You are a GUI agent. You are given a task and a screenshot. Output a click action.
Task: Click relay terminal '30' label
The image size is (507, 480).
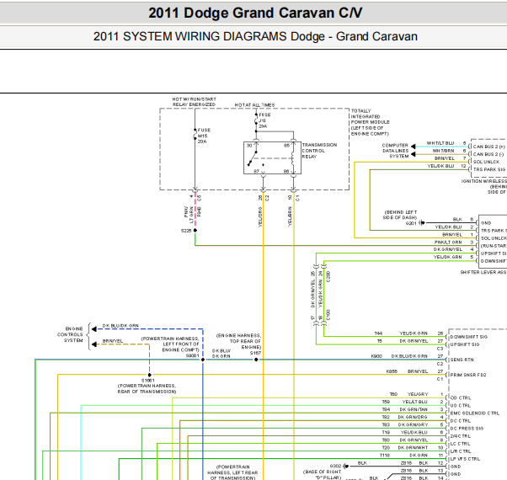pyautogui.click(x=249, y=146)
